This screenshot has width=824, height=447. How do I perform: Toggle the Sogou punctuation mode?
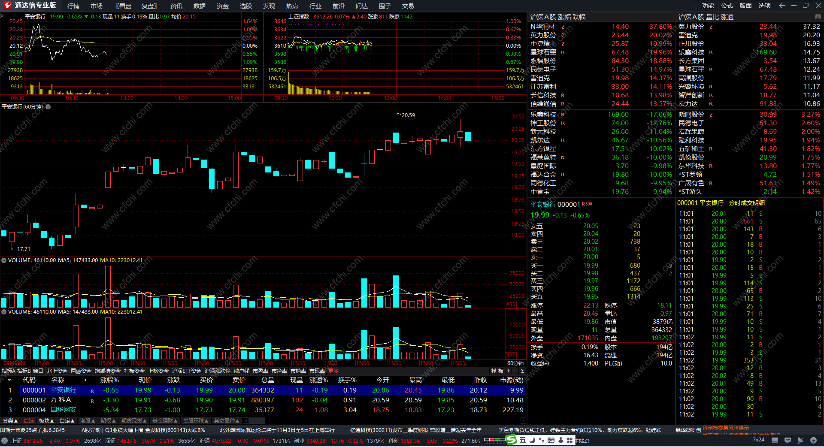(541, 440)
